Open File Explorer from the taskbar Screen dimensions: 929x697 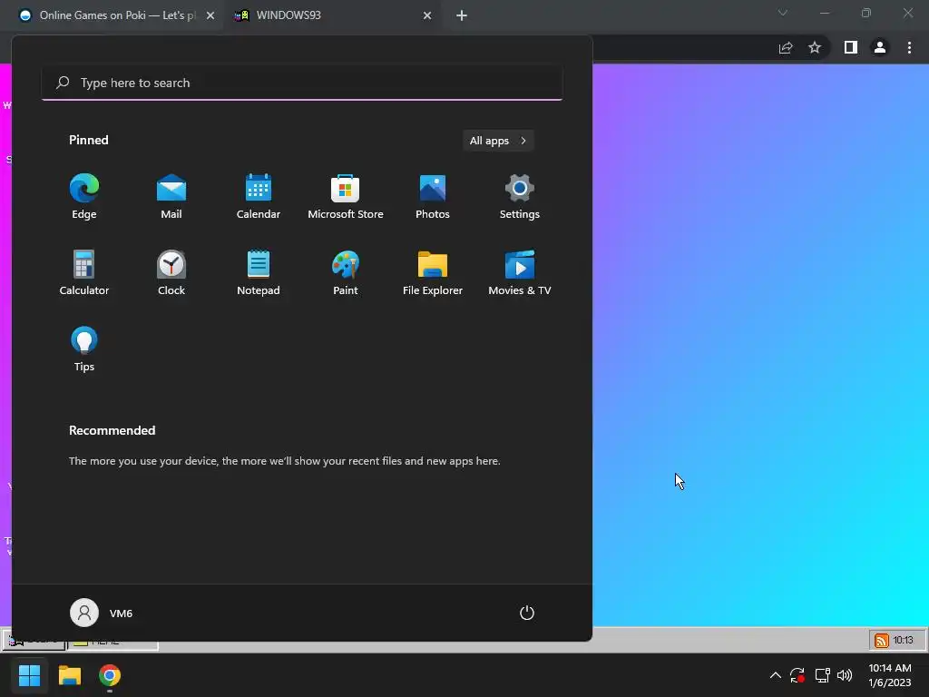pos(69,675)
